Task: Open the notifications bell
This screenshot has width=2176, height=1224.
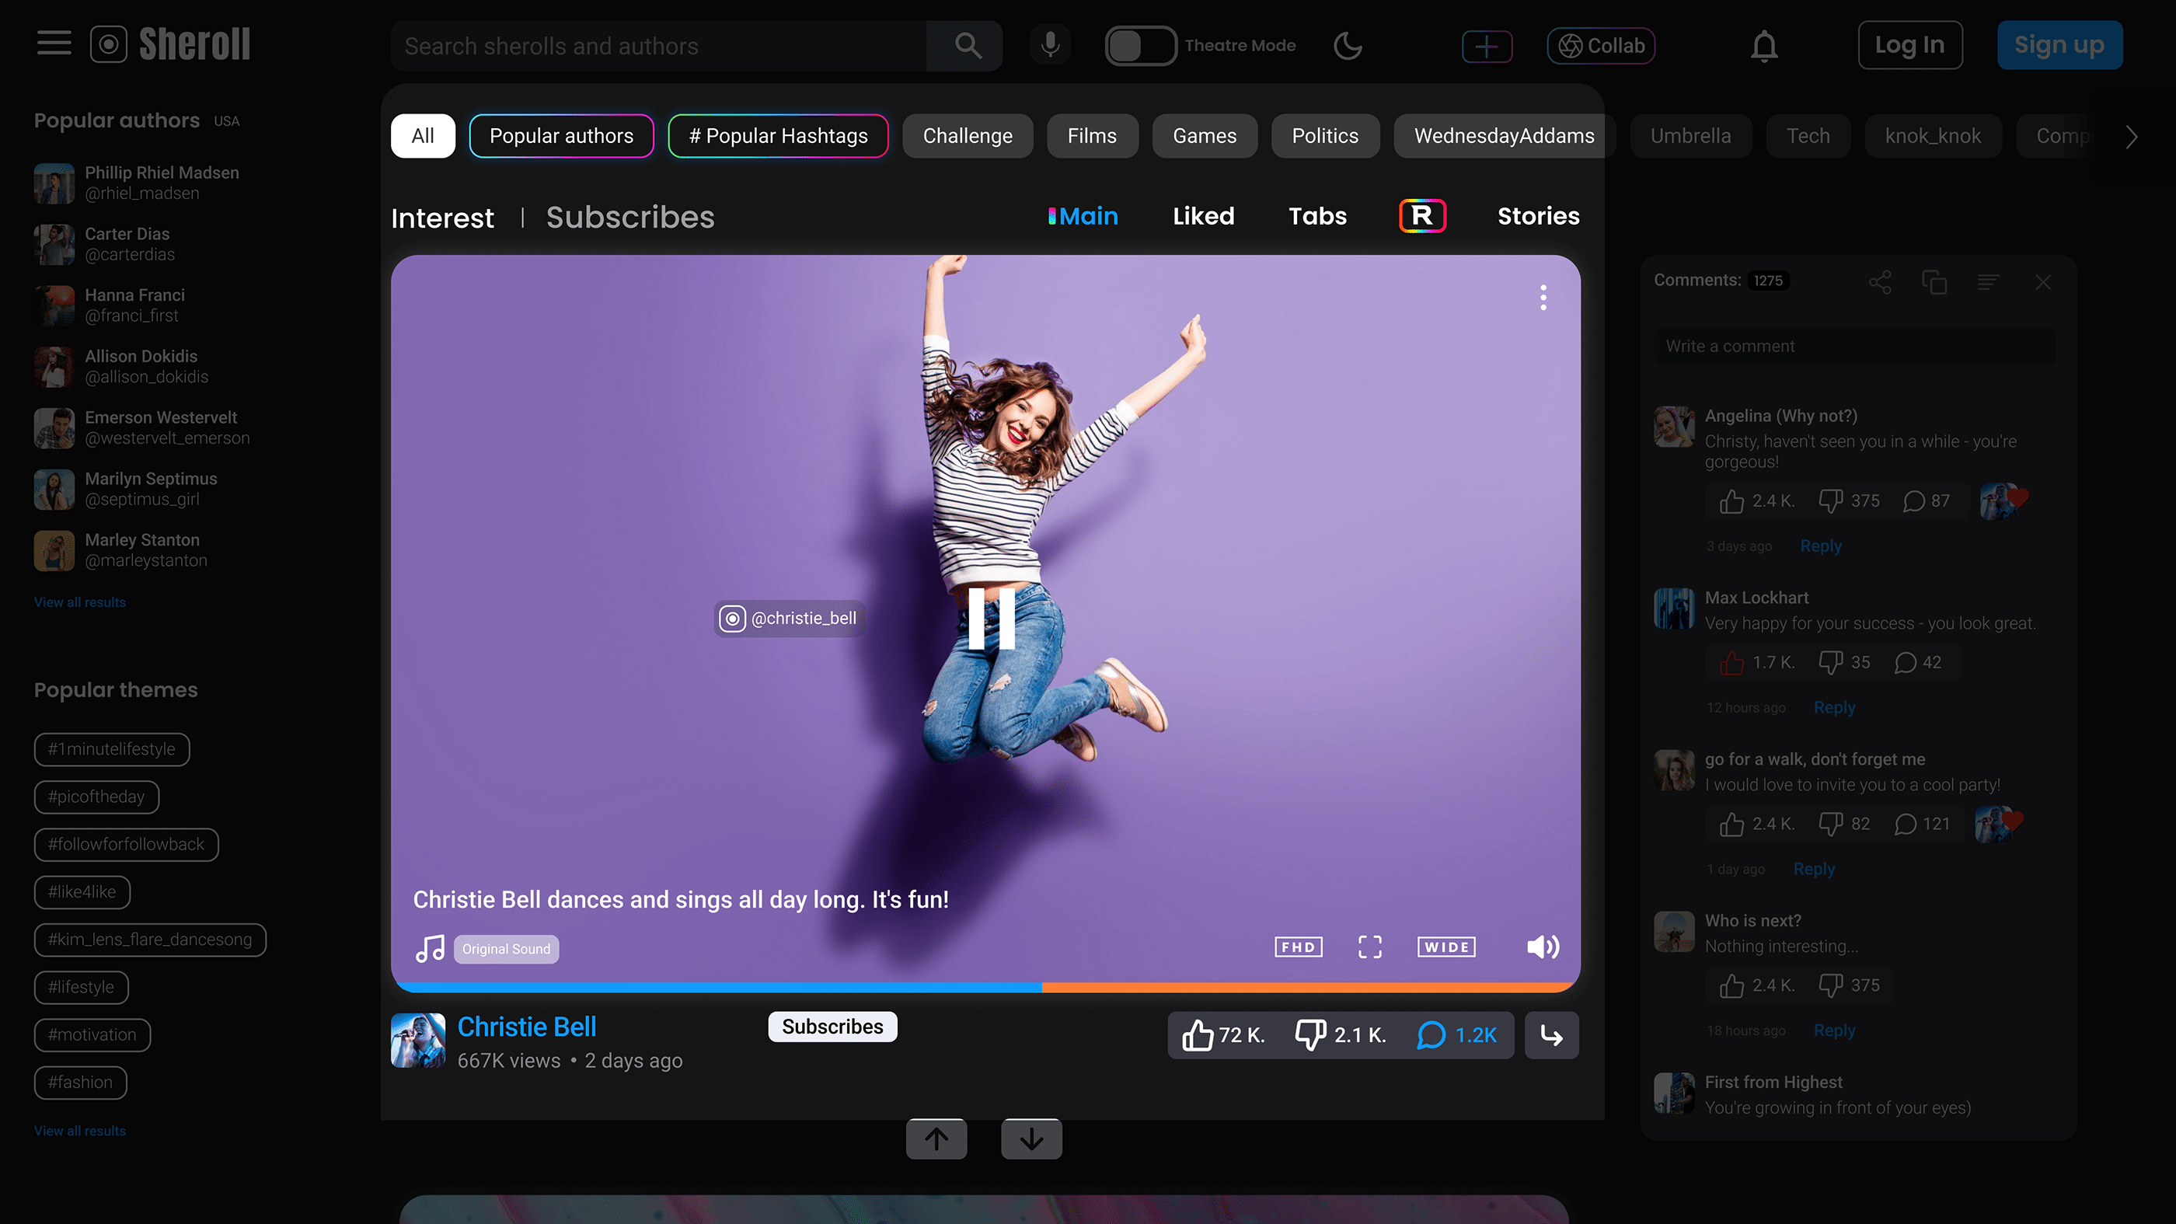Action: (x=1764, y=46)
